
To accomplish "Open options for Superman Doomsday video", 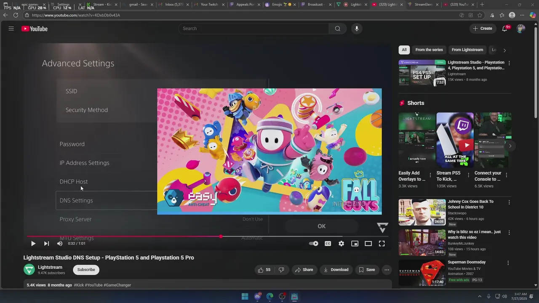I will 508,263.
